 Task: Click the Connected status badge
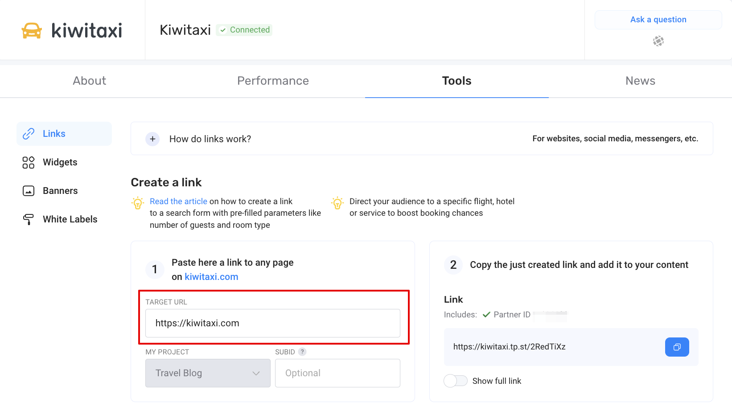244,30
